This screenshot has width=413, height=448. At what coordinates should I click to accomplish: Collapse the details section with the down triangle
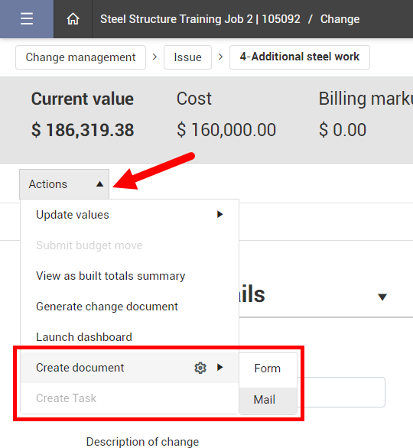tap(382, 297)
